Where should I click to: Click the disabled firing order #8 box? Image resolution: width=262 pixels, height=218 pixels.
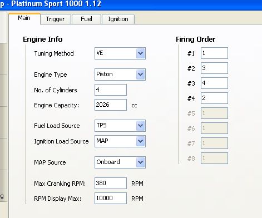(x=214, y=158)
